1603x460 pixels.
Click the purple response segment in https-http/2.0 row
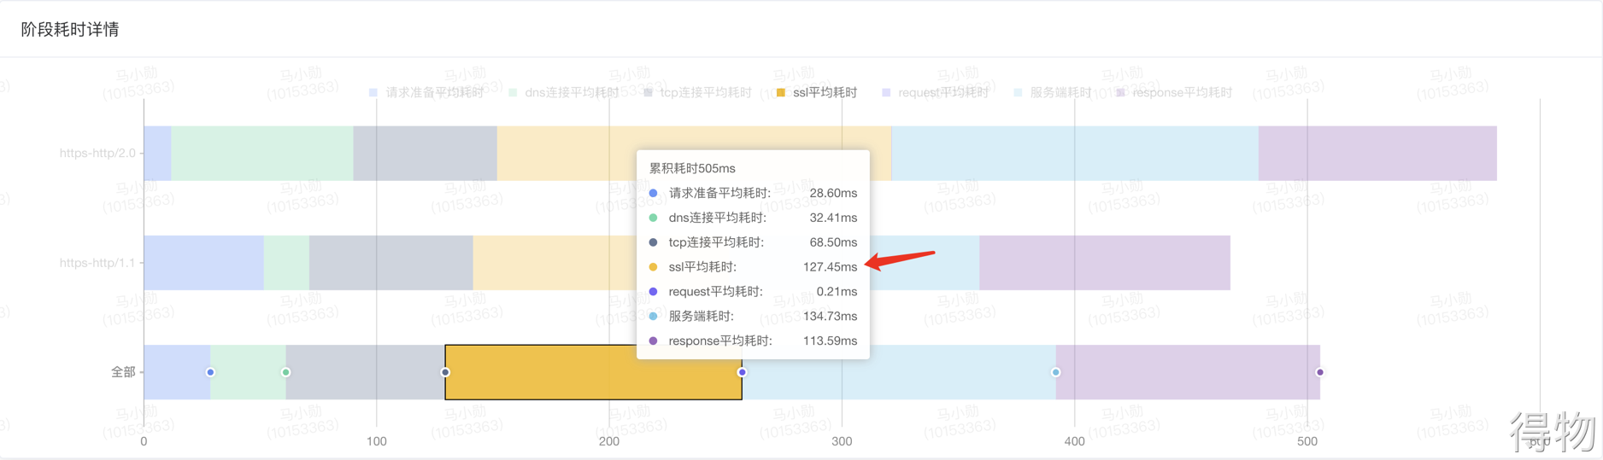pyautogui.click(x=1377, y=154)
